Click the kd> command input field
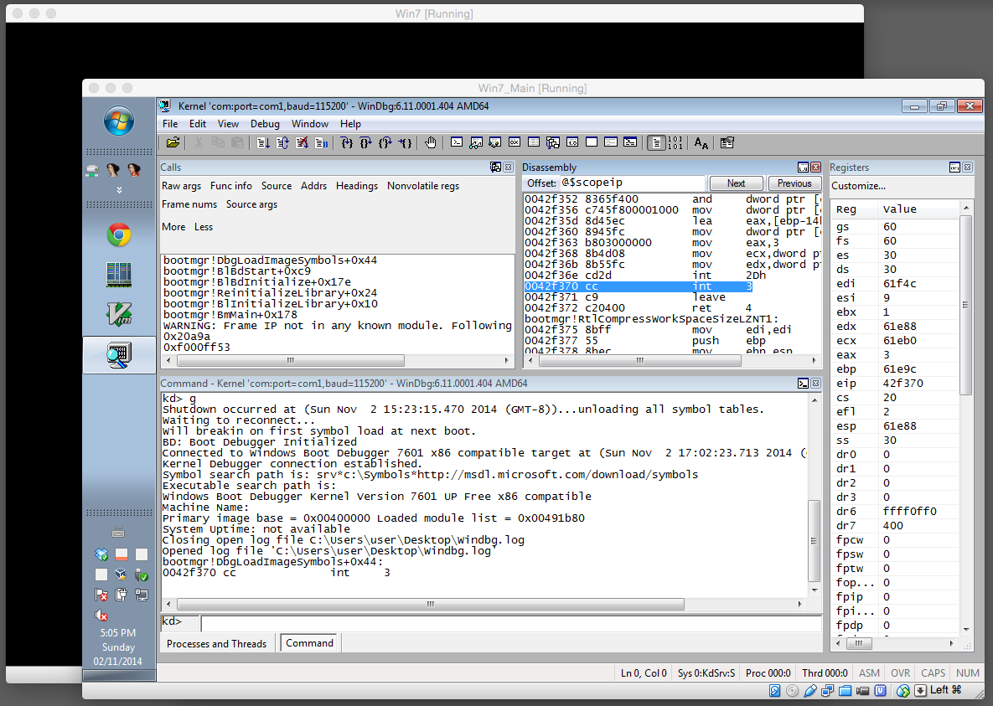This screenshot has height=706, width=993. [510, 623]
